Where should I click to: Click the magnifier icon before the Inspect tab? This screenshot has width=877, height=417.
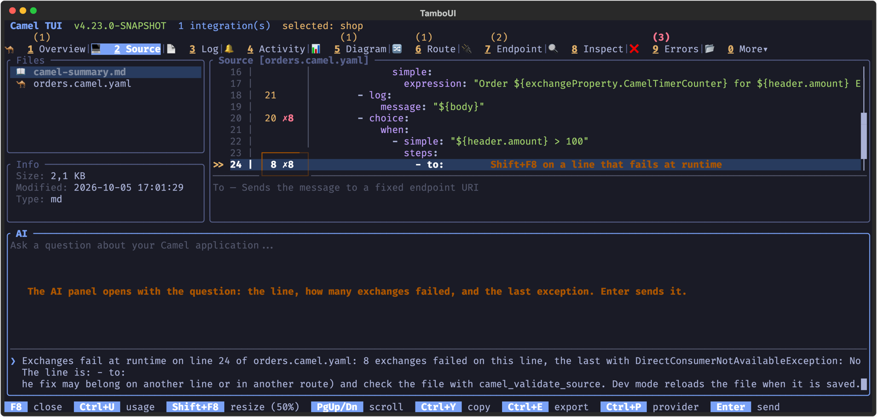pyautogui.click(x=553, y=49)
